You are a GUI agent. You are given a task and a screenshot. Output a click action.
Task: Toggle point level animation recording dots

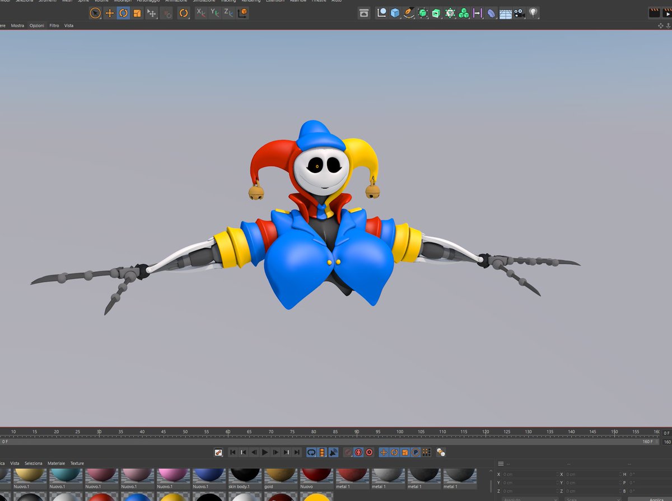coord(427,452)
